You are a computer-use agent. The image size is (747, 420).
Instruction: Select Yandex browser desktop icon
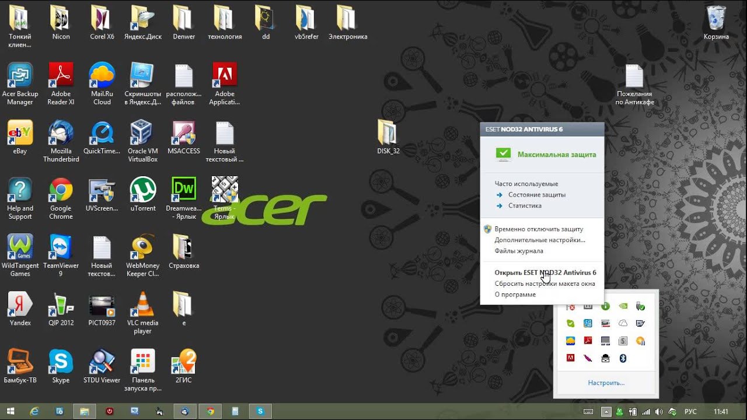point(20,310)
